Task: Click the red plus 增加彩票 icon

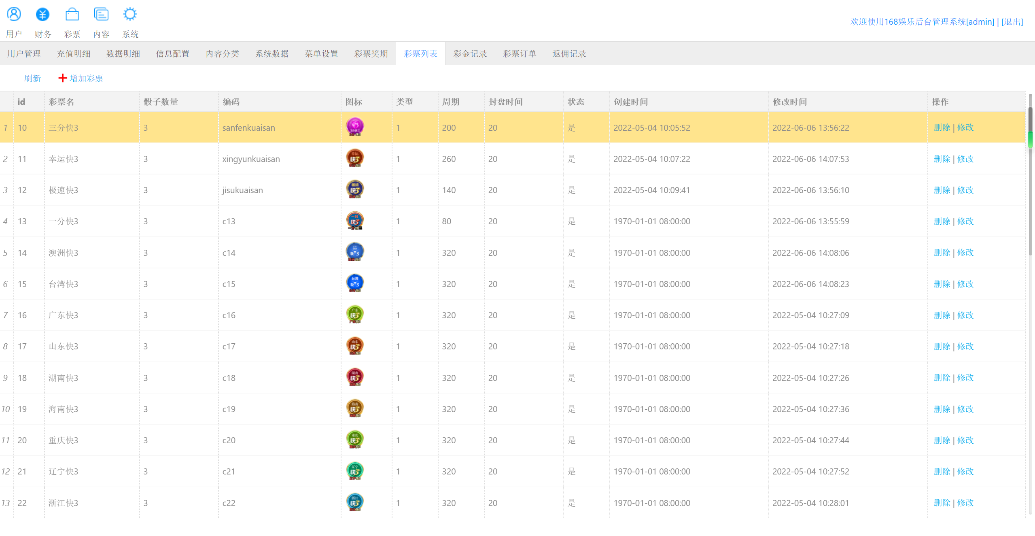Action: pyautogui.click(x=62, y=78)
